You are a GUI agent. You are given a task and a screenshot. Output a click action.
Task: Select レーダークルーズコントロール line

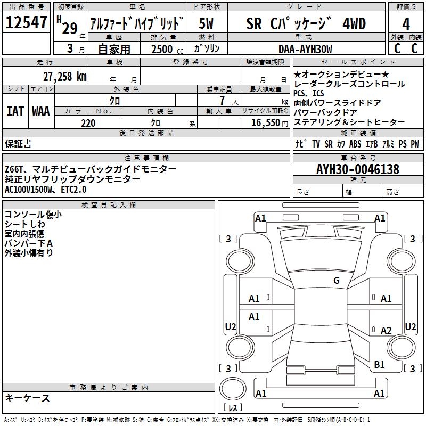click(349, 84)
